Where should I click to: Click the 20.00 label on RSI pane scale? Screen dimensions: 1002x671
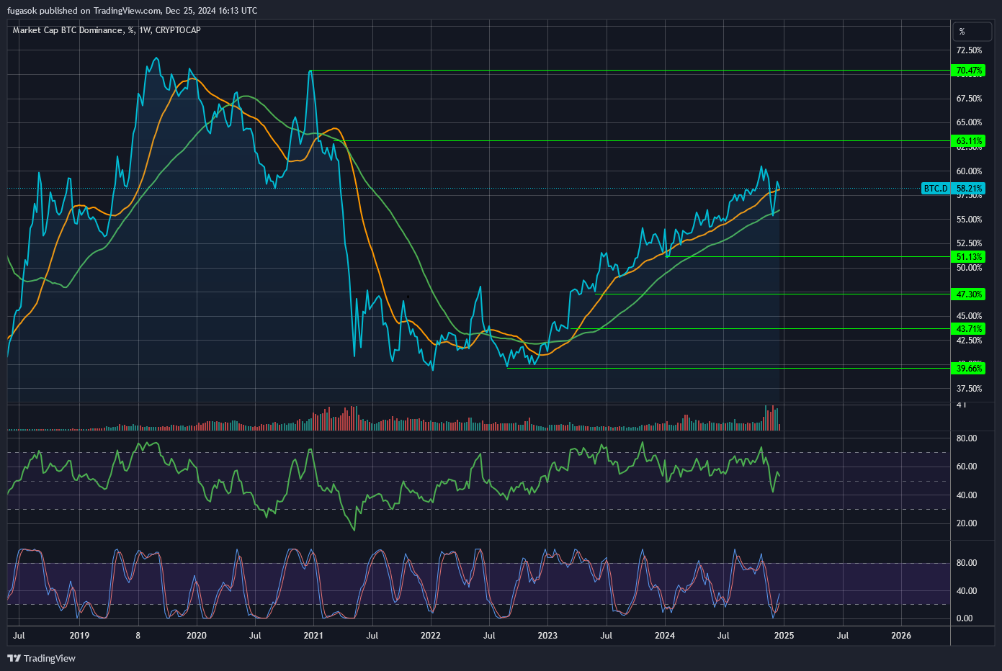[967, 523]
